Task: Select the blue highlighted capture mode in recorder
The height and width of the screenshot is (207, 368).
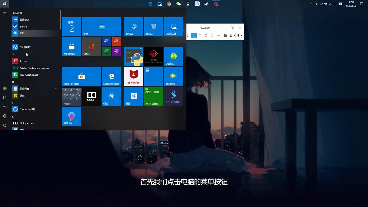Action: tap(194, 35)
